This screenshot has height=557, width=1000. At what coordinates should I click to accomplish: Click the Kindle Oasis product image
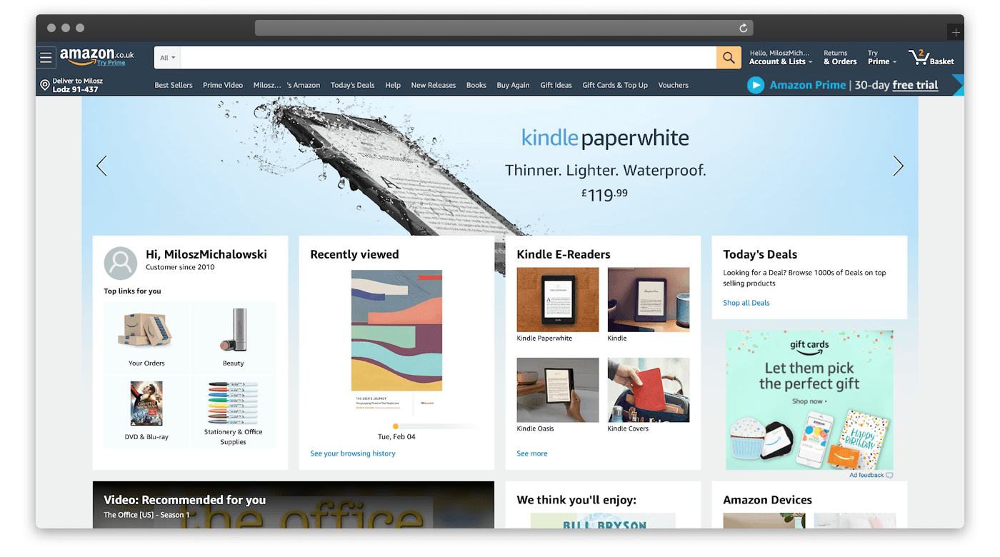pyautogui.click(x=558, y=390)
